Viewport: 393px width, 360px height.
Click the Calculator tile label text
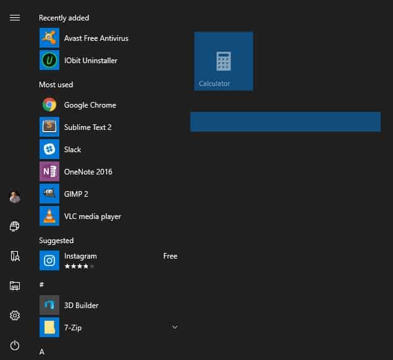[x=214, y=84]
